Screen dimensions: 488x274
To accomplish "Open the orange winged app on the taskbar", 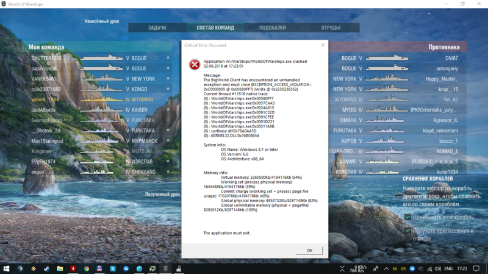I will 34,269.
